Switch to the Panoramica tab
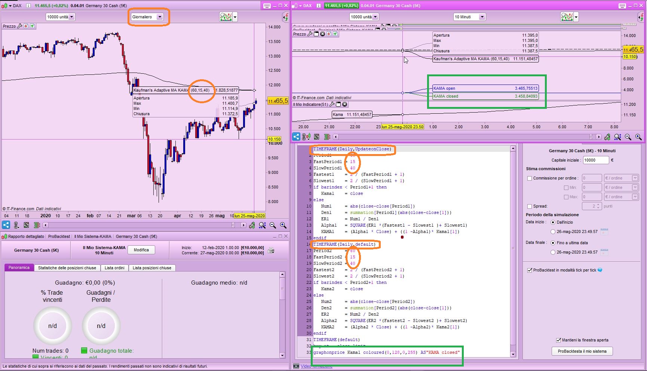 coord(19,268)
